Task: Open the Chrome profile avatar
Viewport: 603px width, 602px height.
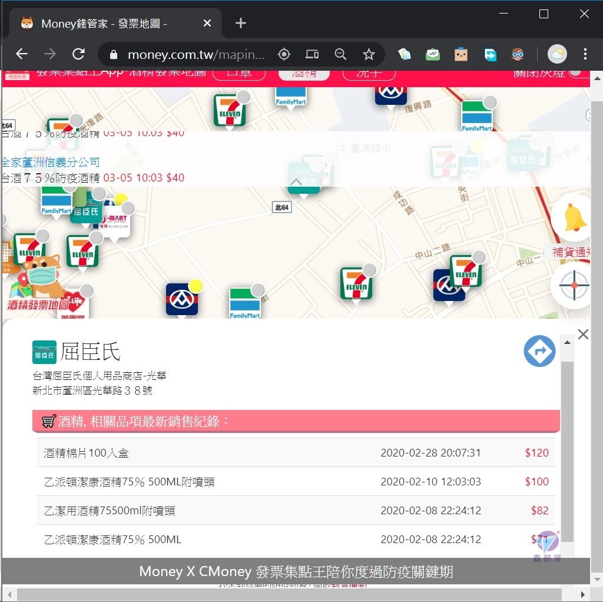Action: point(557,54)
